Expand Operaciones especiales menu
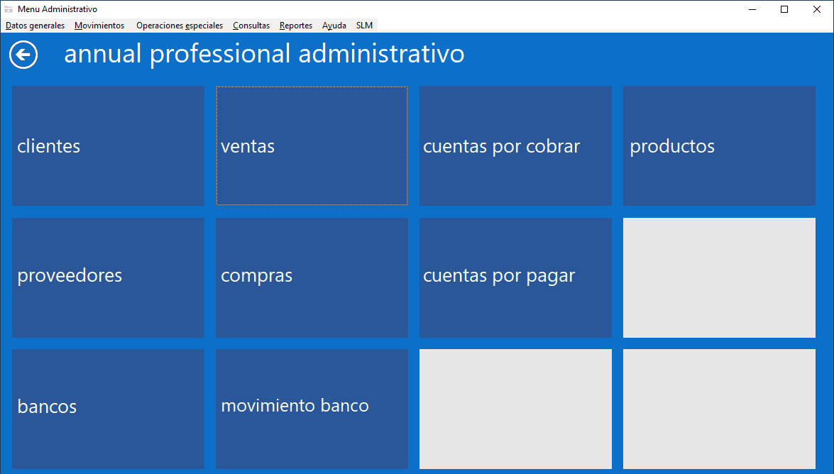The width and height of the screenshot is (834, 474). pos(180,26)
